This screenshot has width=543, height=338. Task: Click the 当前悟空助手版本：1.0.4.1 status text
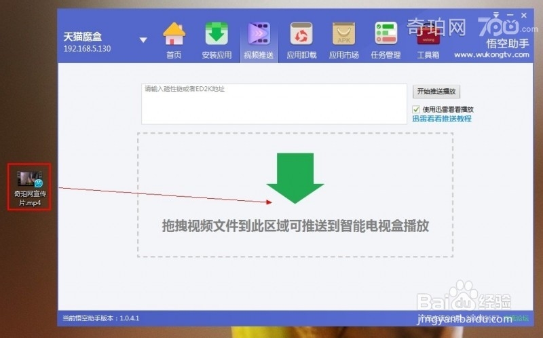pos(100,318)
